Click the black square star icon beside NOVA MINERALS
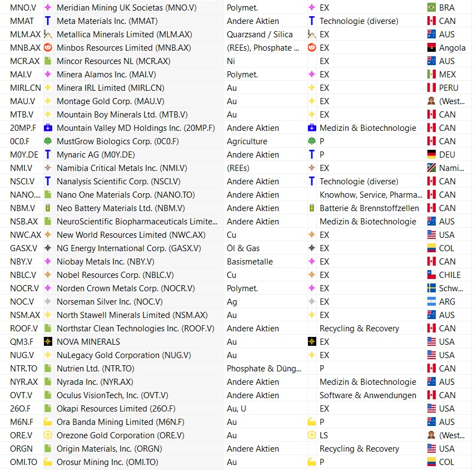 click(48, 341)
